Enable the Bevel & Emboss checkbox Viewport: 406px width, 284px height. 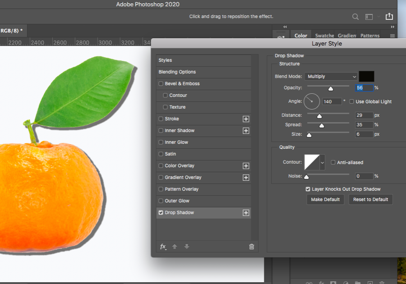161,84
